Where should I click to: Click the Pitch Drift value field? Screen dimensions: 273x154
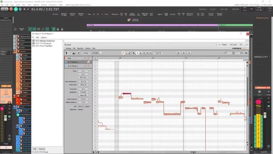[x=83, y=85]
